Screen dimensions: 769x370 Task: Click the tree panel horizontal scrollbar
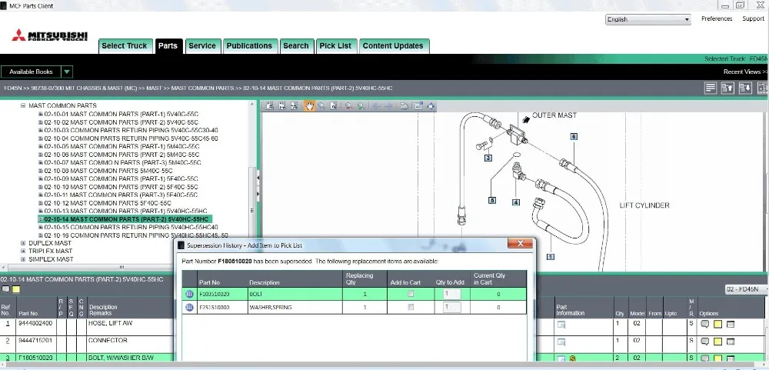click(x=122, y=268)
